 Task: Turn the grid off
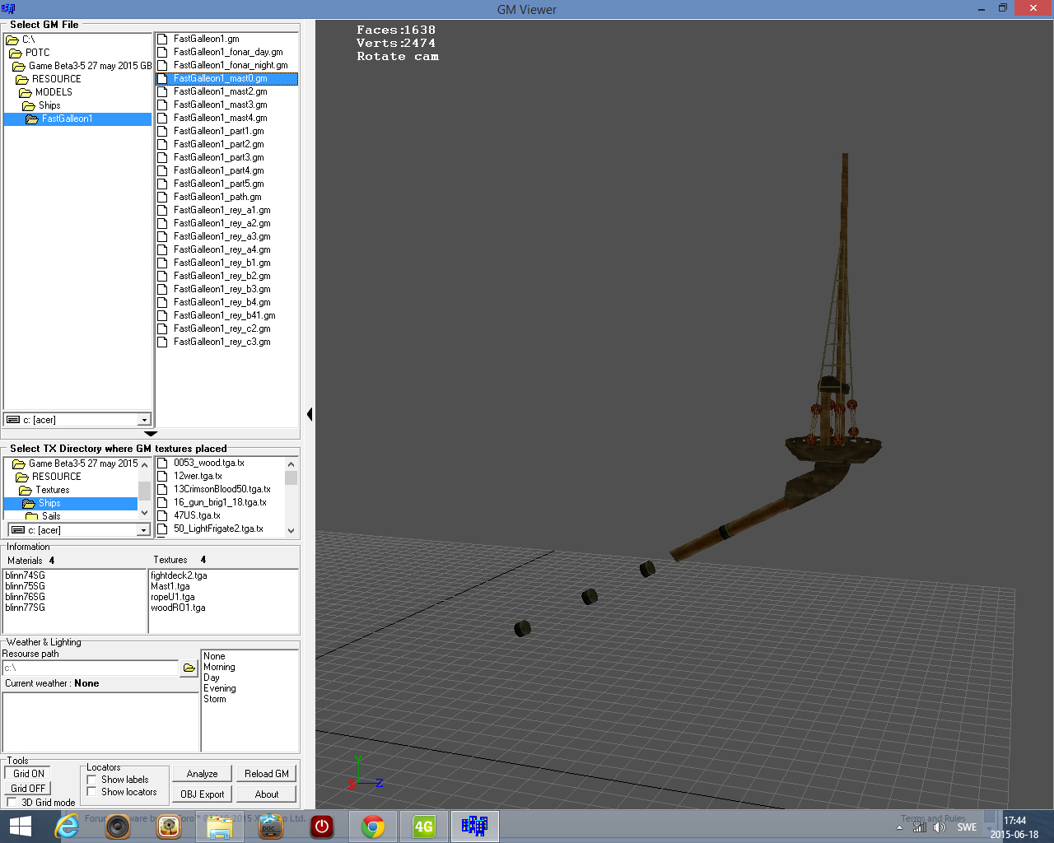pos(28,789)
